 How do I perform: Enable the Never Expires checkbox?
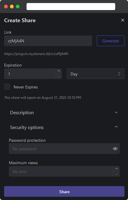tap(7, 87)
